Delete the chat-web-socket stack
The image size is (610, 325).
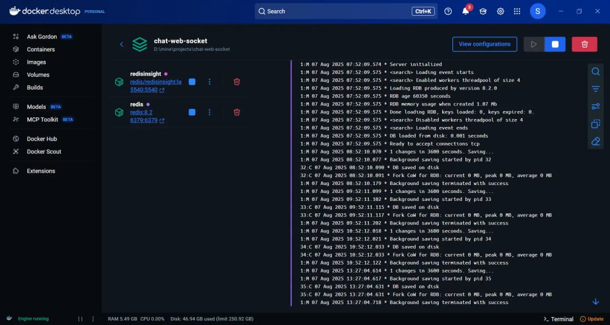[585, 45]
